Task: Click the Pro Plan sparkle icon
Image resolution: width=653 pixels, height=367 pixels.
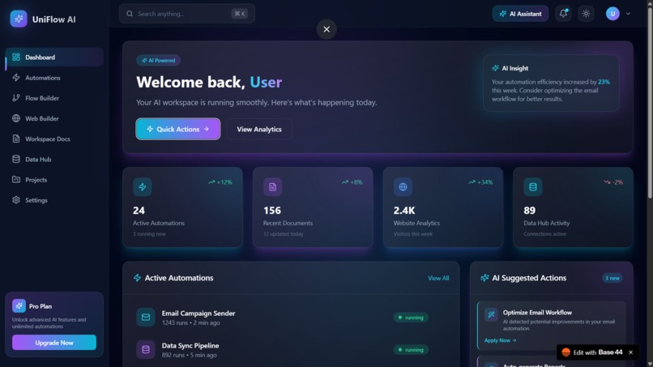Action: 19,305
